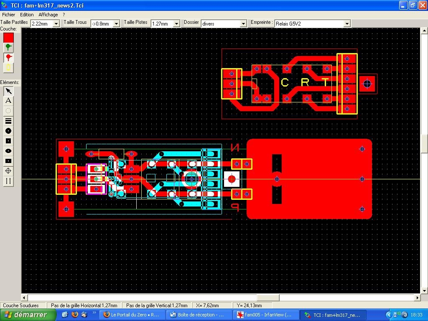This screenshot has height=321, width=428.
Task: Click the horizontal scrollbar left arrow
Action: point(25,298)
